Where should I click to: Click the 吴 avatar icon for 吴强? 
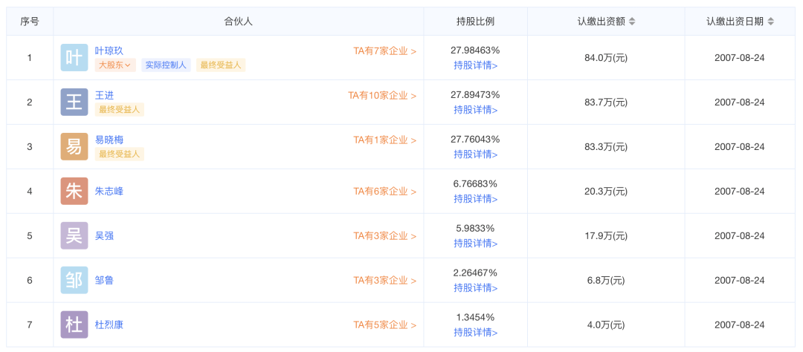[x=74, y=236]
